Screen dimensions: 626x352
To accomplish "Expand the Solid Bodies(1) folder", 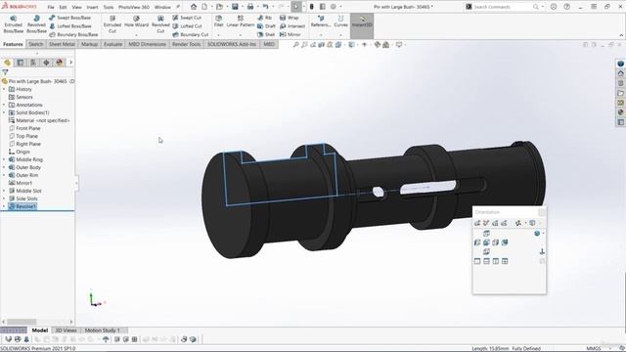I will coord(4,112).
